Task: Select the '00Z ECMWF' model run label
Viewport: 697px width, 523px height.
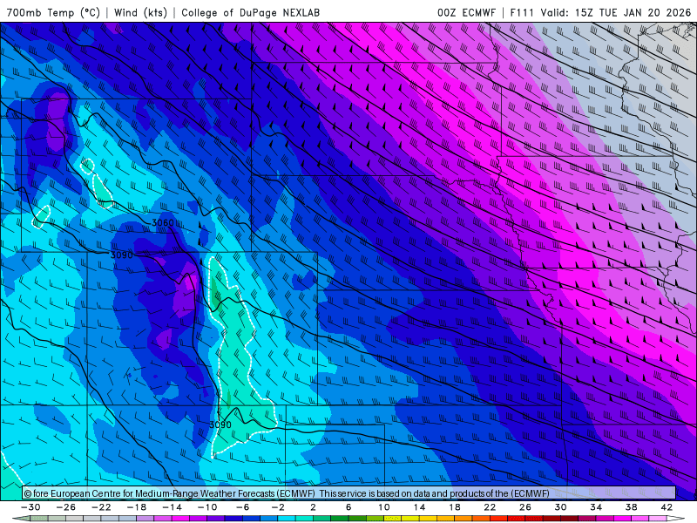Action: point(466,12)
